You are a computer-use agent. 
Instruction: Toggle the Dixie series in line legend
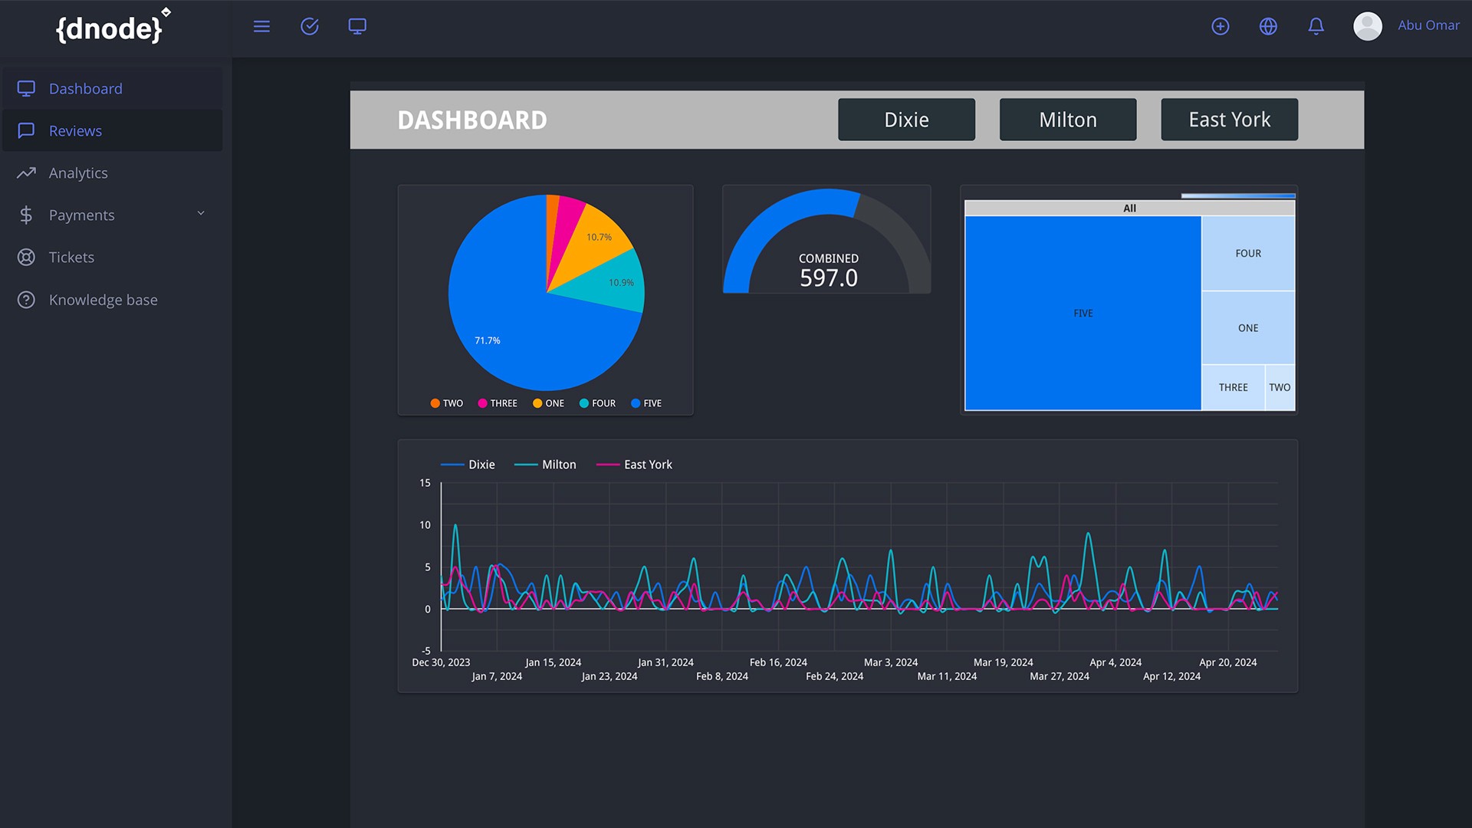pos(468,465)
